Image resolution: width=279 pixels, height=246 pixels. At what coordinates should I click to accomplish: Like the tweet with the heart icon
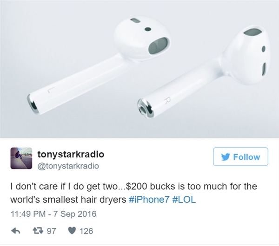pos(72,231)
